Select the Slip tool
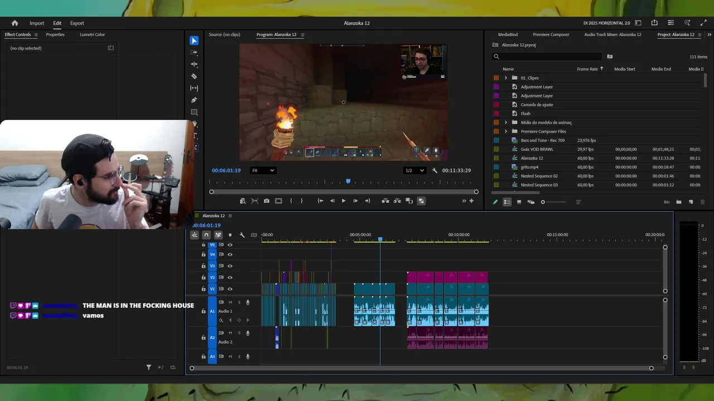 tap(194, 88)
